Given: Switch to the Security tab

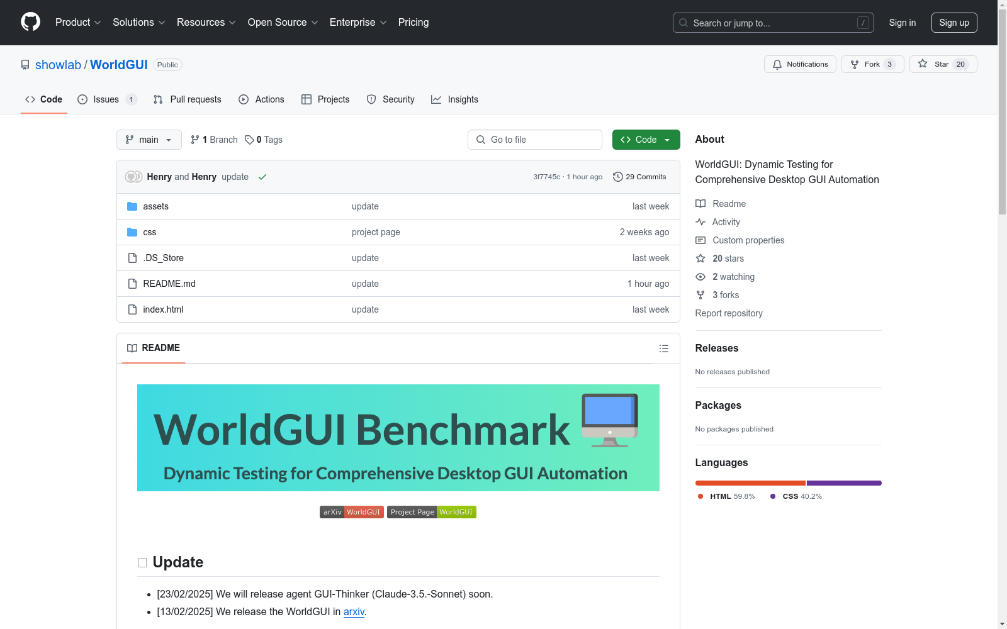Looking at the screenshot, I should 390,99.
